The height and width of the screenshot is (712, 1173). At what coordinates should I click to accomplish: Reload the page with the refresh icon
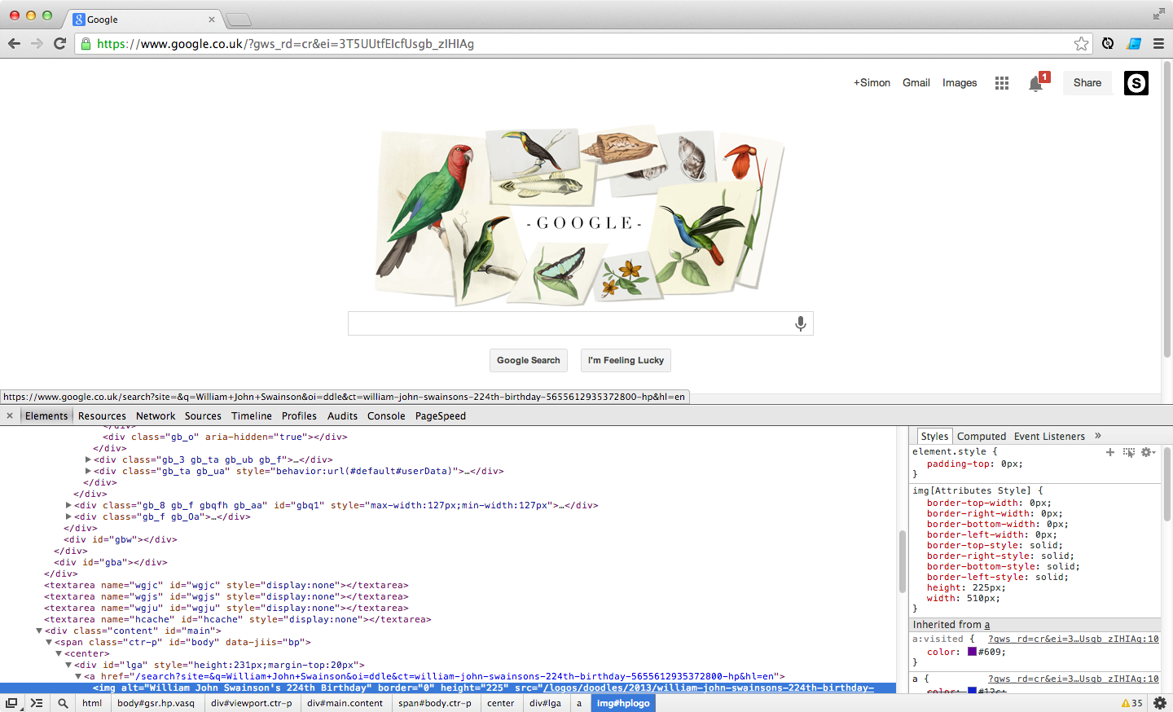point(59,43)
